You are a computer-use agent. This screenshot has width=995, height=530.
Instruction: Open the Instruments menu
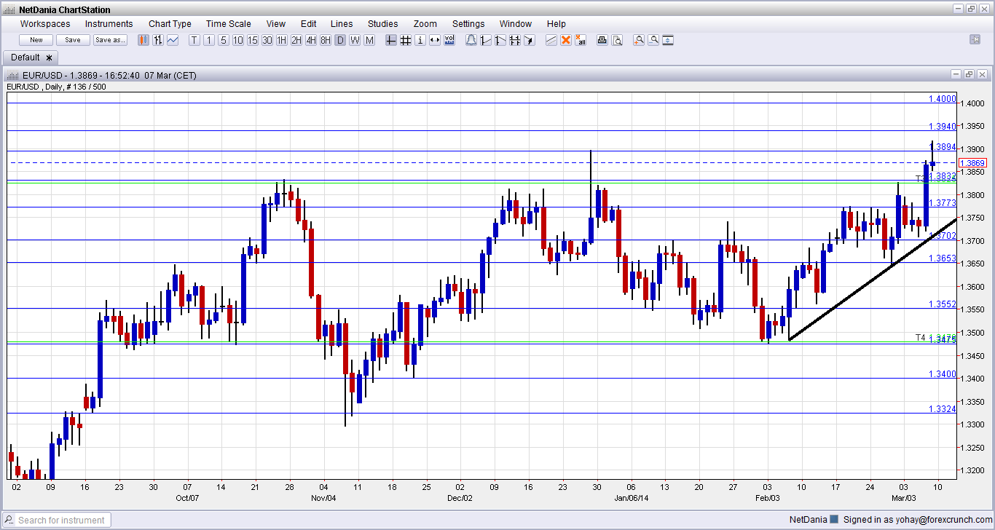tap(109, 24)
